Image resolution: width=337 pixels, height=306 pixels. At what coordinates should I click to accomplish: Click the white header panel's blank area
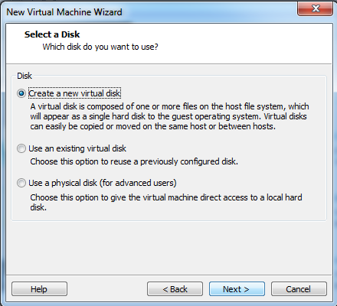tap(243, 44)
